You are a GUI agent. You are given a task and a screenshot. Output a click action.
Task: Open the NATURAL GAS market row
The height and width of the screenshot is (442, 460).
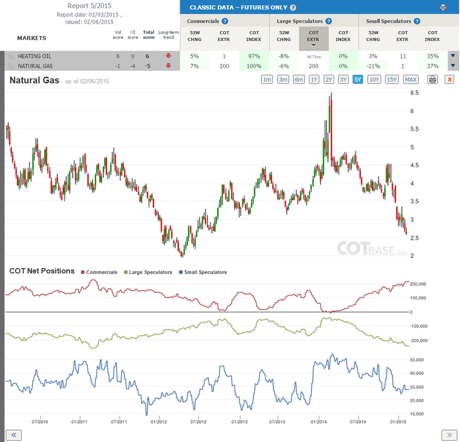35,66
